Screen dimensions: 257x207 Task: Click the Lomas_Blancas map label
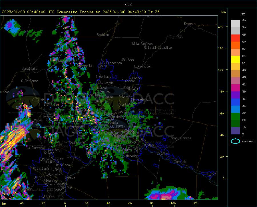pyautogui.click(x=180, y=138)
